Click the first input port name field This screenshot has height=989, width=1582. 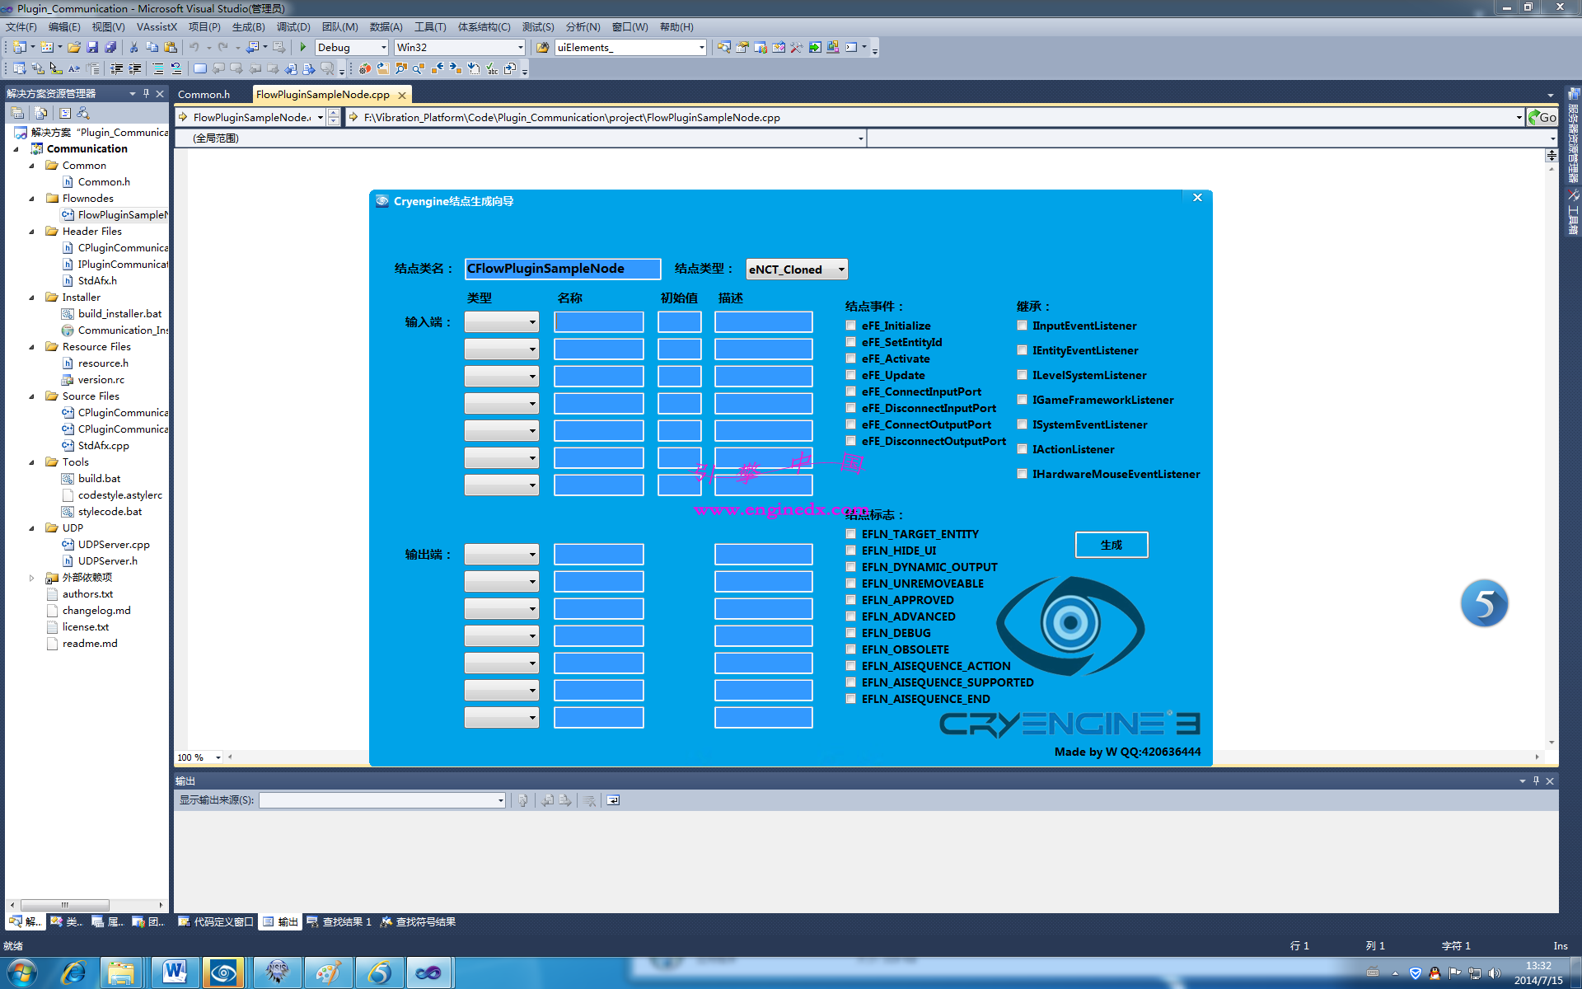click(598, 322)
